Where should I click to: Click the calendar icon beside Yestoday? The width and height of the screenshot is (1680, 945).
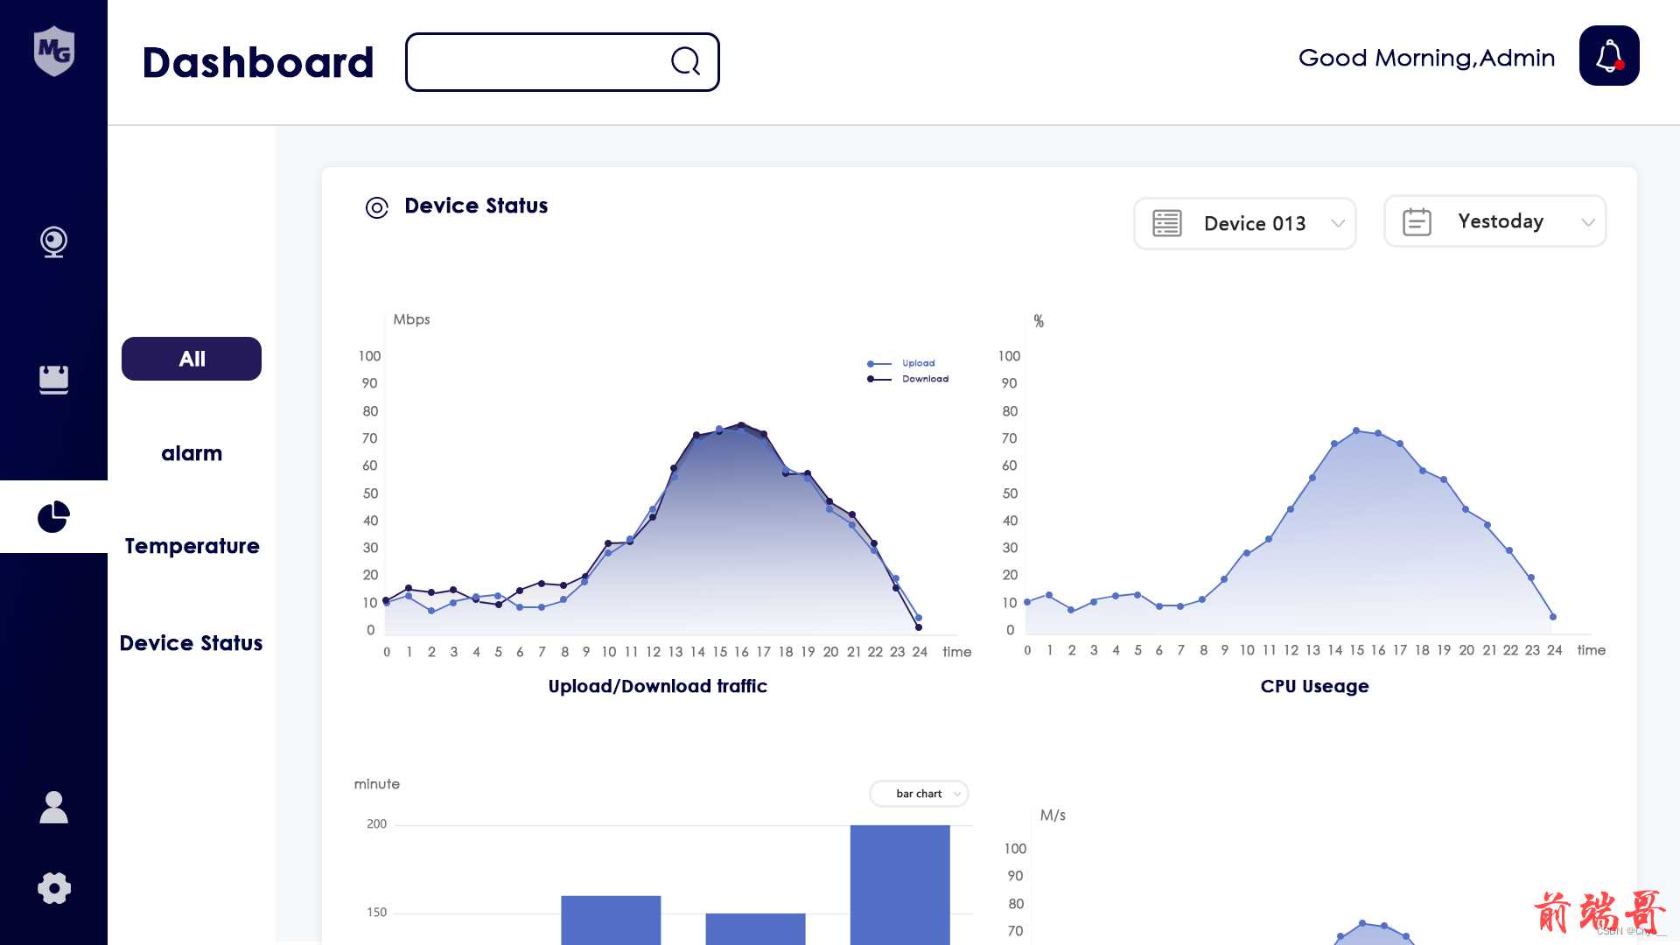pyautogui.click(x=1417, y=221)
